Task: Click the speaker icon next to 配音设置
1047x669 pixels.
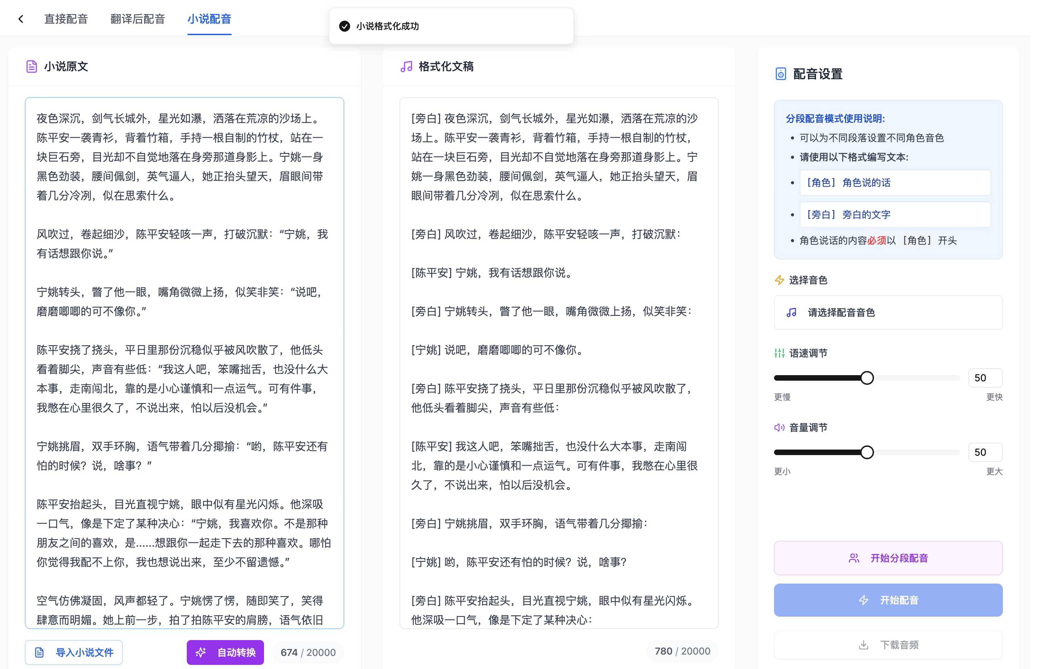Action: [781, 74]
